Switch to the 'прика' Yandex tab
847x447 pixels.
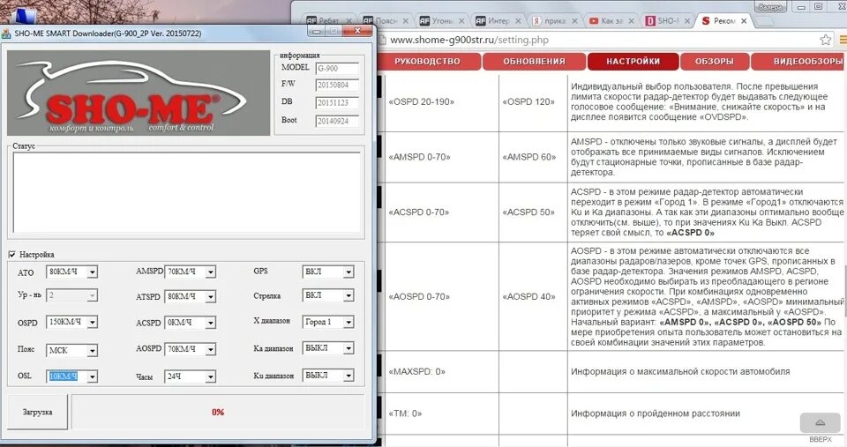tap(555, 21)
